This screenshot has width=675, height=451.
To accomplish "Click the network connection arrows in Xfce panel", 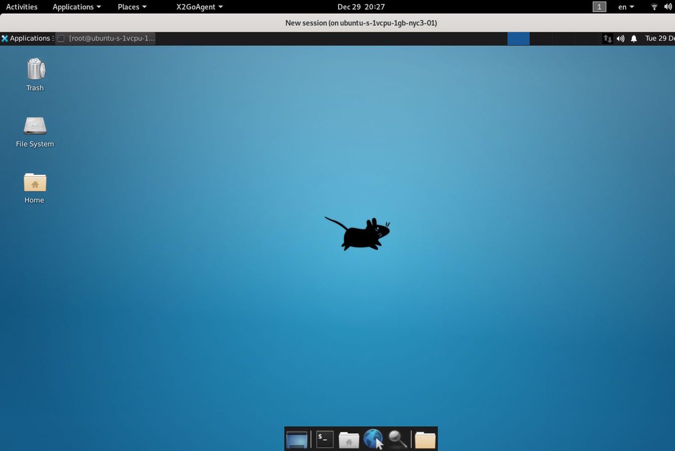I will click(607, 39).
